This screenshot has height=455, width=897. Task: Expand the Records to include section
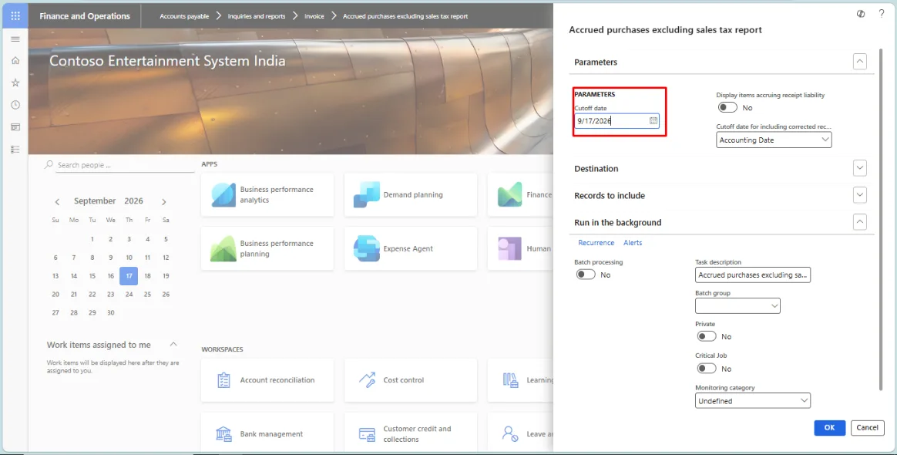[859, 194]
